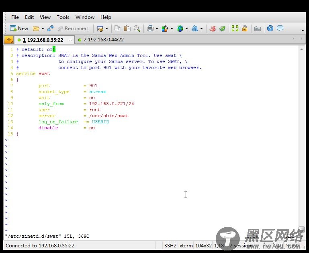Click the Disconnect plug icon
The image size is (309, 253).
(x=51, y=29)
